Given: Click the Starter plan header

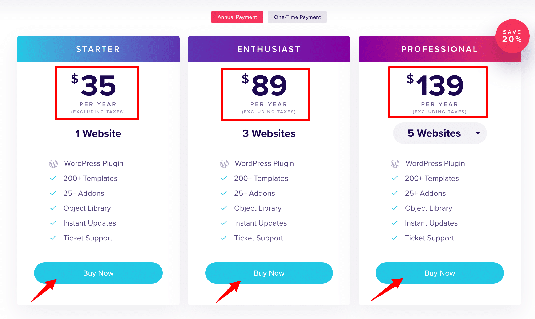Looking at the screenshot, I should [98, 49].
